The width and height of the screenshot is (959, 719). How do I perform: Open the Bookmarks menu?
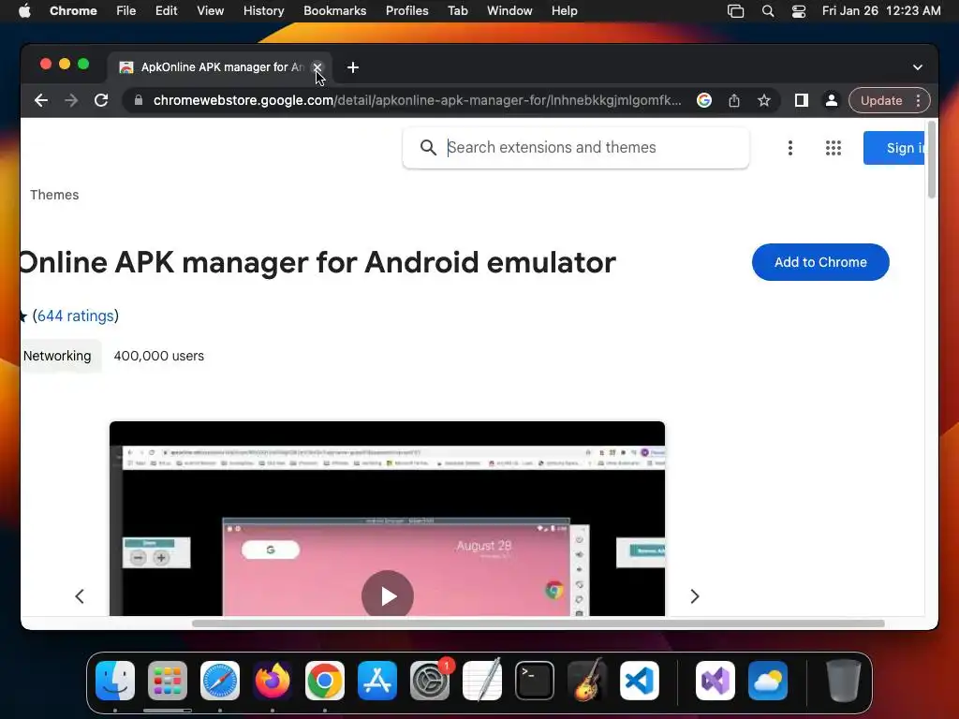pos(334,11)
